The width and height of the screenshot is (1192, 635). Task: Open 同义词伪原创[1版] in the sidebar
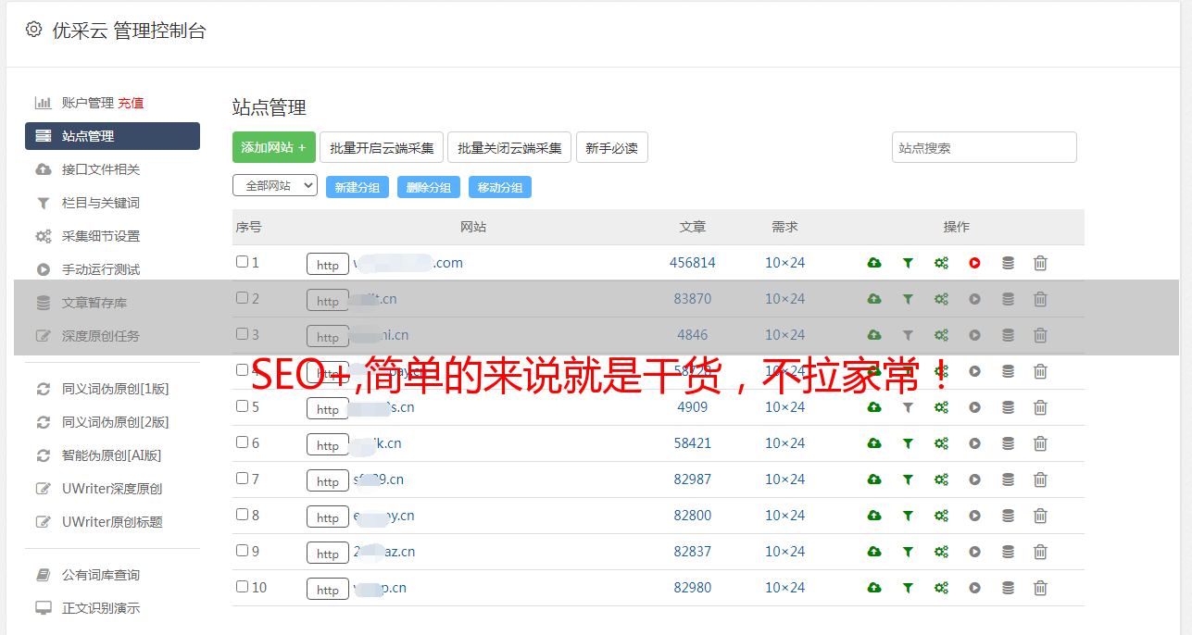pyautogui.click(x=116, y=389)
